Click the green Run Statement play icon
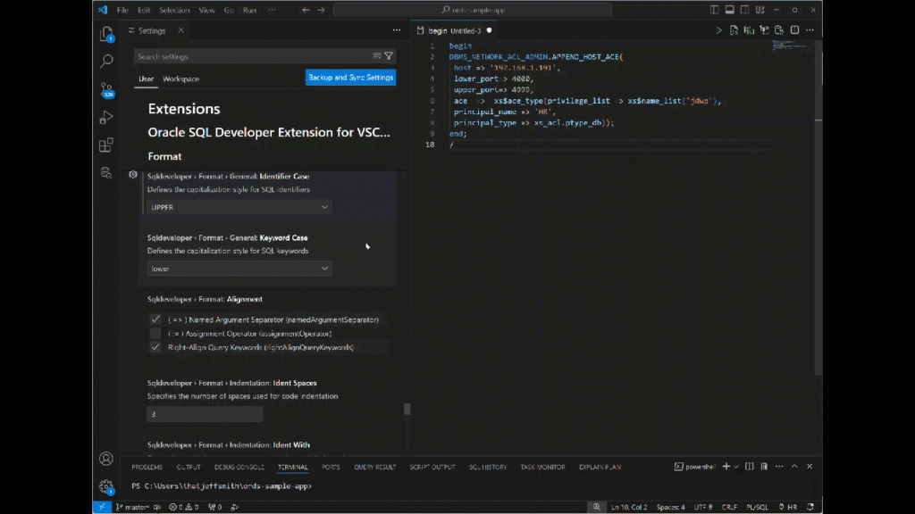The height and width of the screenshot is (514, 915). (x=718, y=30)
